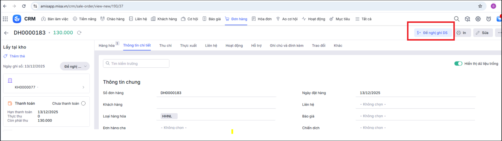Switch to the Trao đổi tab
Screen dimensions: 502x141
click(x=318, y=46)
